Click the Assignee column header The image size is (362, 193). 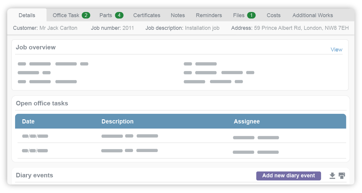click(x=247, y=121)
